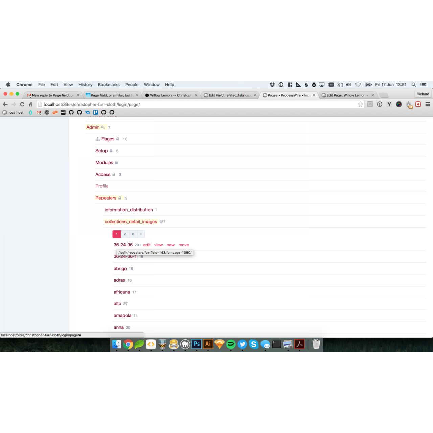Open Spotify from the dock
This screenshot has width=433, height=433.
231,344
